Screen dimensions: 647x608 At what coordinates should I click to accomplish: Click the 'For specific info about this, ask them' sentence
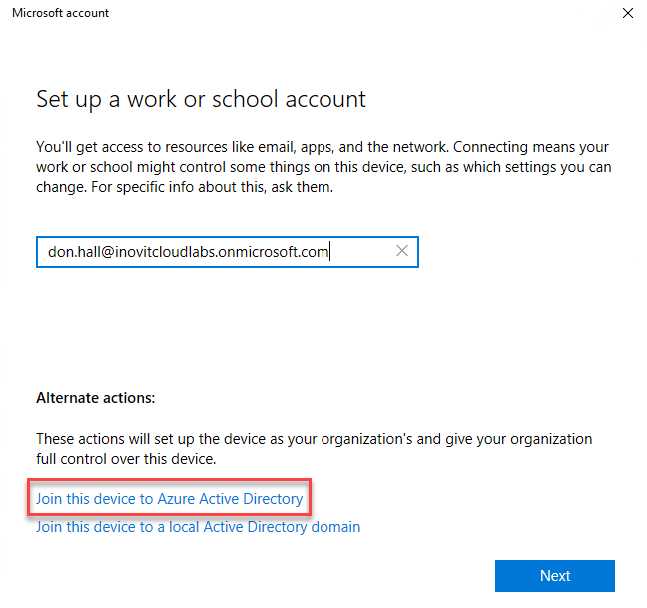(x=212, y=187)
